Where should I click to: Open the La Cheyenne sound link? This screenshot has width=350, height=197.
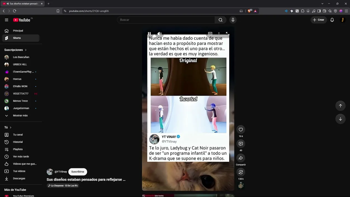[x=63, y=186]
